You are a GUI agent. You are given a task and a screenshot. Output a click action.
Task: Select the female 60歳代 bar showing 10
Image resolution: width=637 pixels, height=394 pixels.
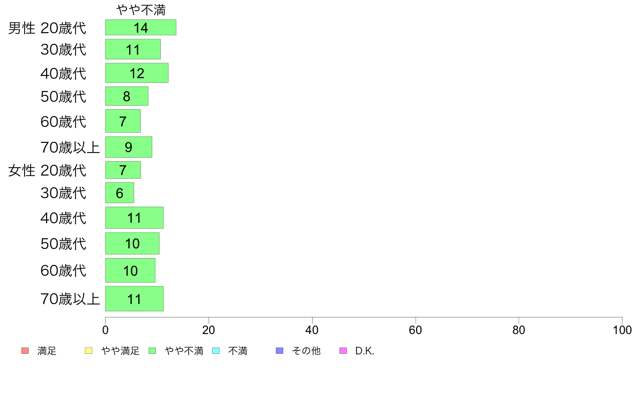coord(130,270)
